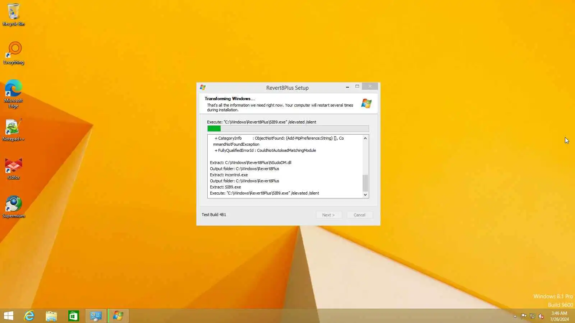Click the log scrollbar up arrow

(x=365, y=138)
